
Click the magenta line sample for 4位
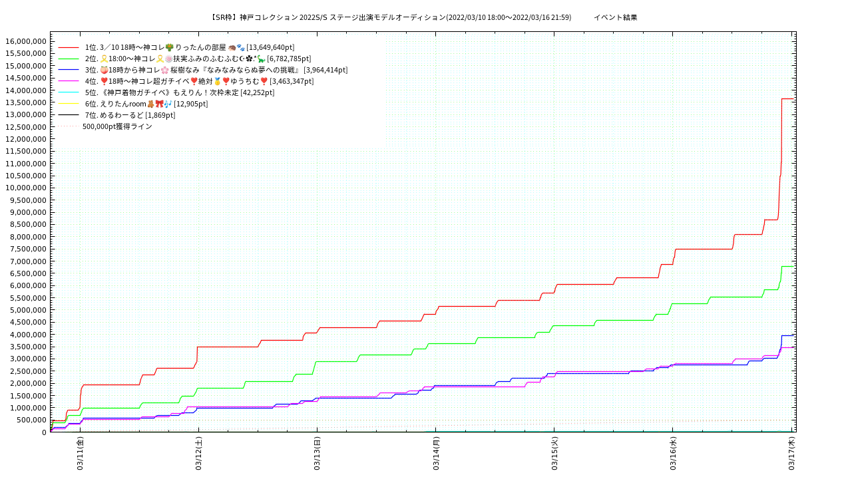(x=69, y=81)
